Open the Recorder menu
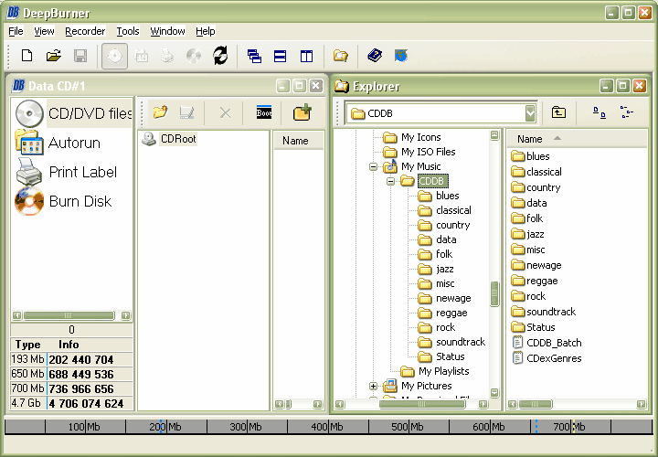 tap(85, 31)
